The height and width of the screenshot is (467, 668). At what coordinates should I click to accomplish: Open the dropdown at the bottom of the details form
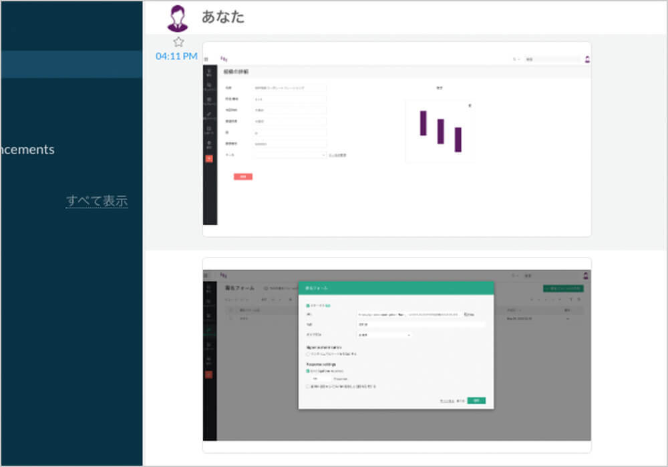tap(290, 155)
